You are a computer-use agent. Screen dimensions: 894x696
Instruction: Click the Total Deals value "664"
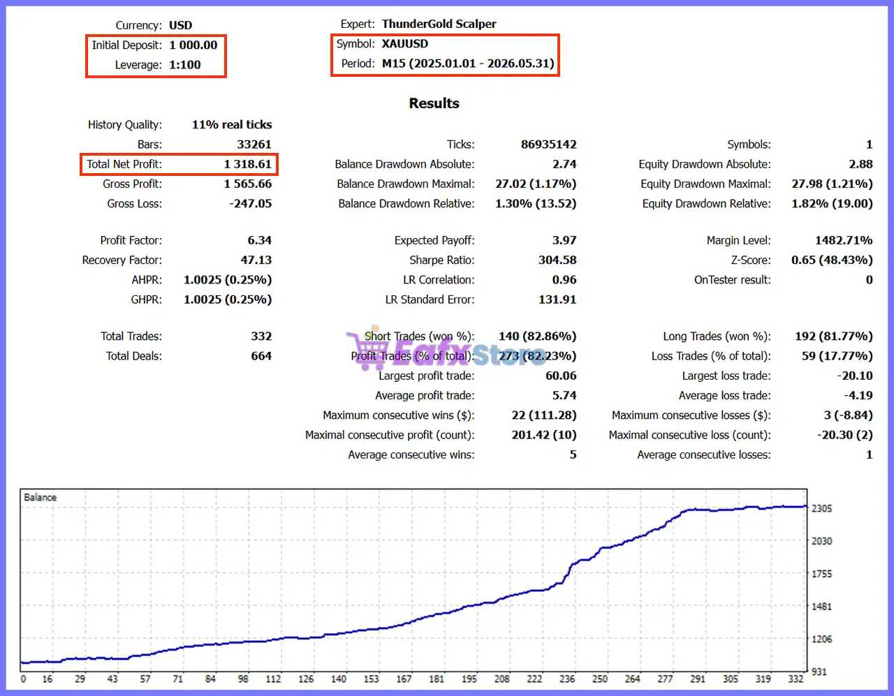point(261,356)
